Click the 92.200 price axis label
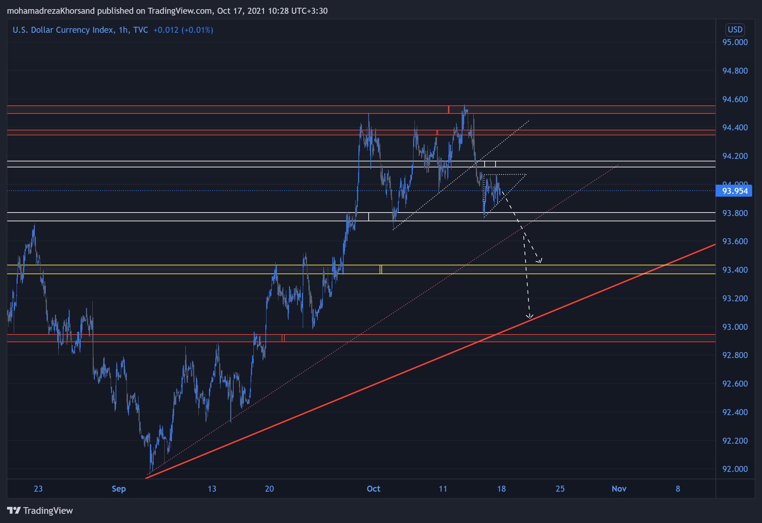 tap(735, 441)
